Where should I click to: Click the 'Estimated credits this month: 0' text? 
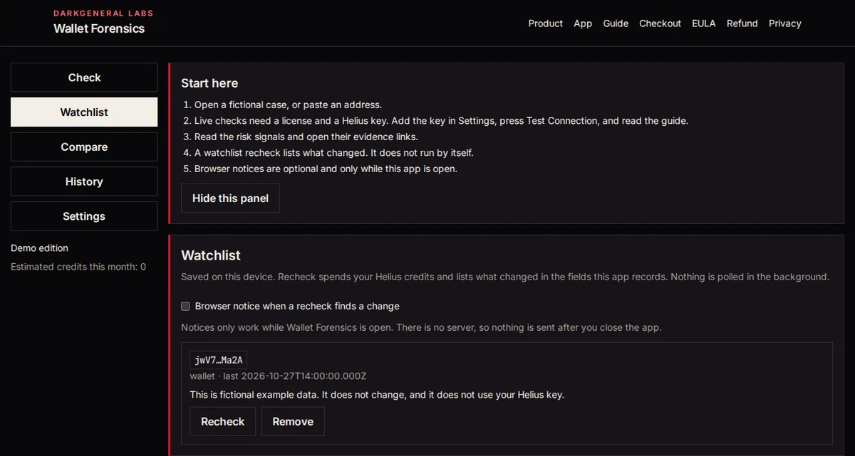[x=78, y=267]
